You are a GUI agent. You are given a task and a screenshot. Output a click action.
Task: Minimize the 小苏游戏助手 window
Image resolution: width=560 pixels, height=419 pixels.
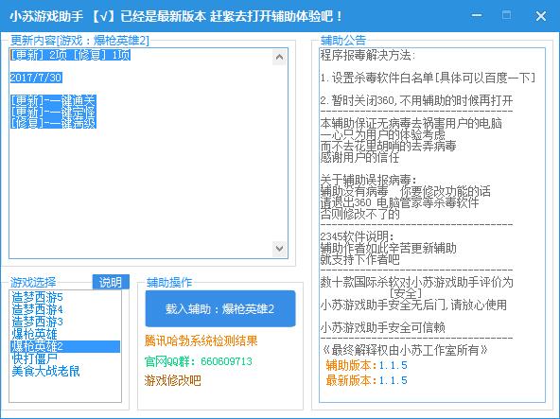(x=477, y=15)
